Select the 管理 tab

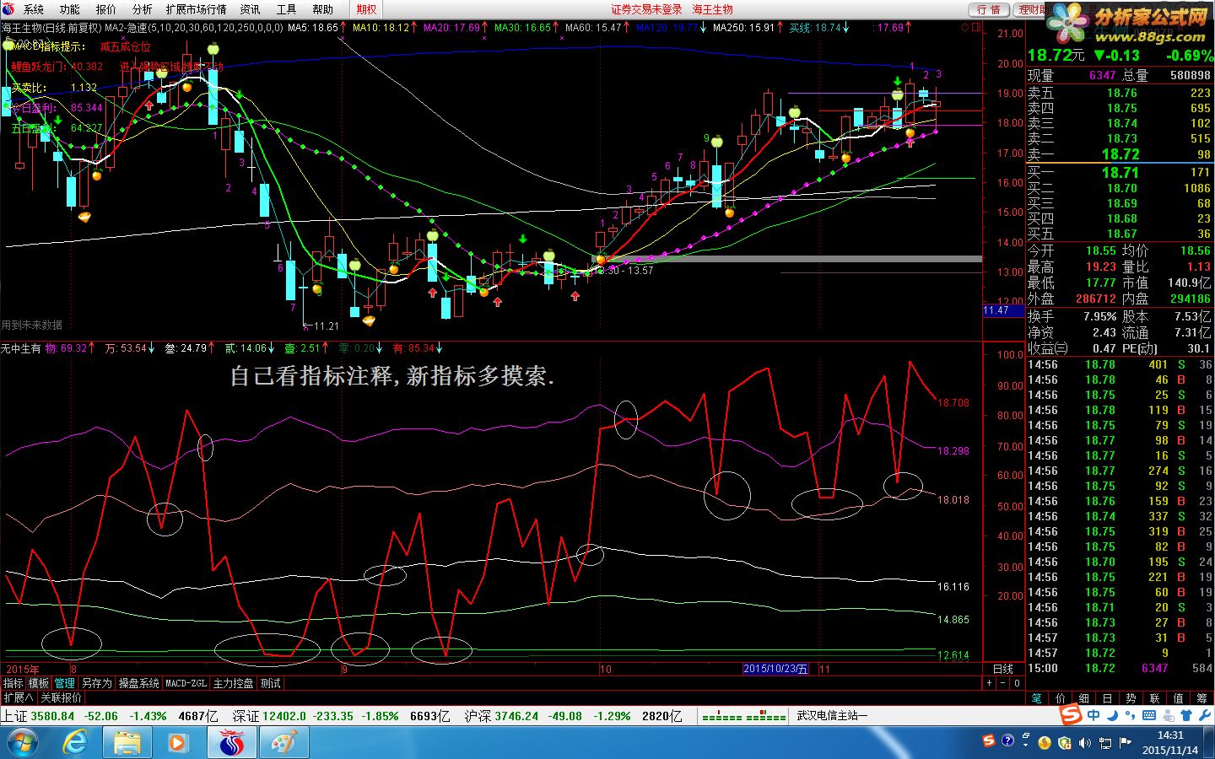point(65,683)
